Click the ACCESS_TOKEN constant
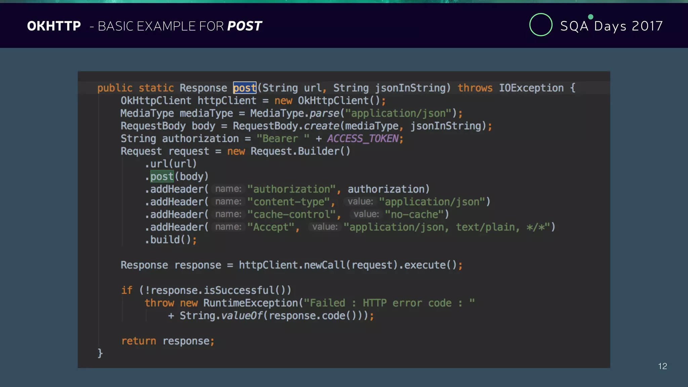 click(363, 139)
